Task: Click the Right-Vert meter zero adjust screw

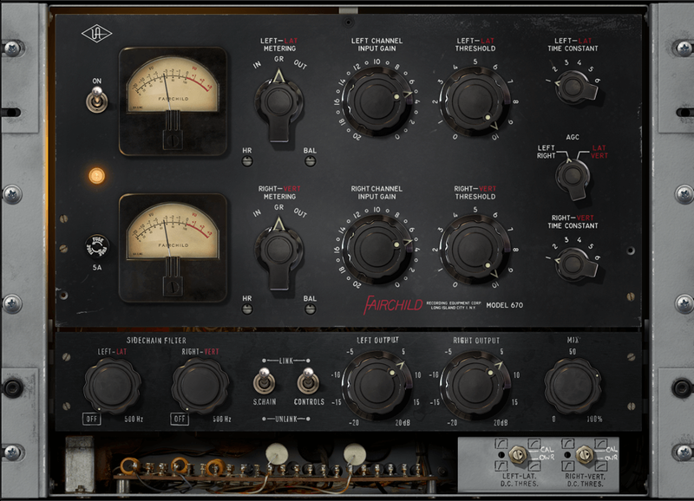Action: click(x=173, y=287)
